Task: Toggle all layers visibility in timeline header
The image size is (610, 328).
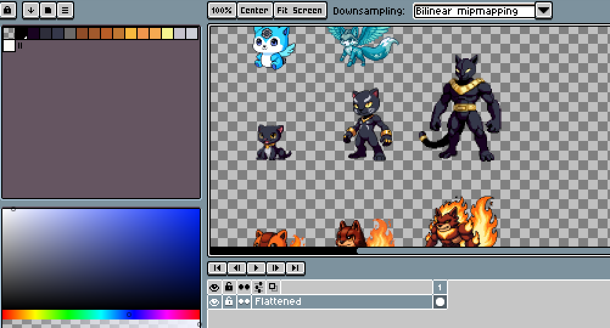Action: point(214,287)
